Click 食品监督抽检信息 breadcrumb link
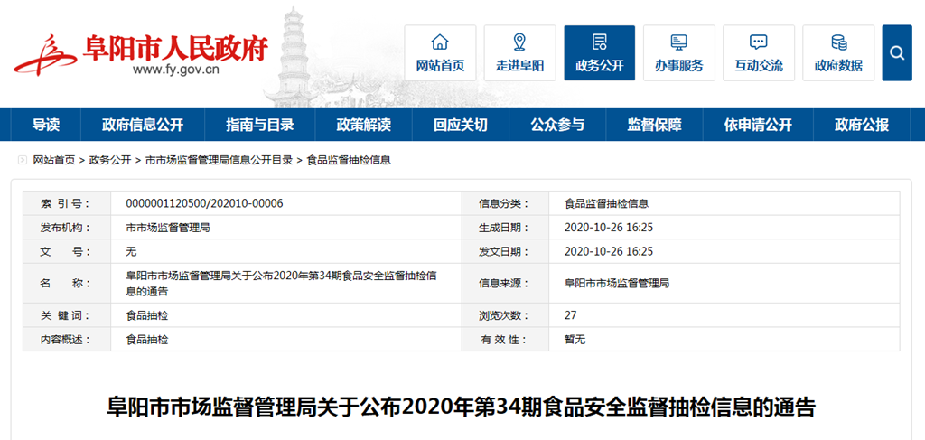 (349, 160)
